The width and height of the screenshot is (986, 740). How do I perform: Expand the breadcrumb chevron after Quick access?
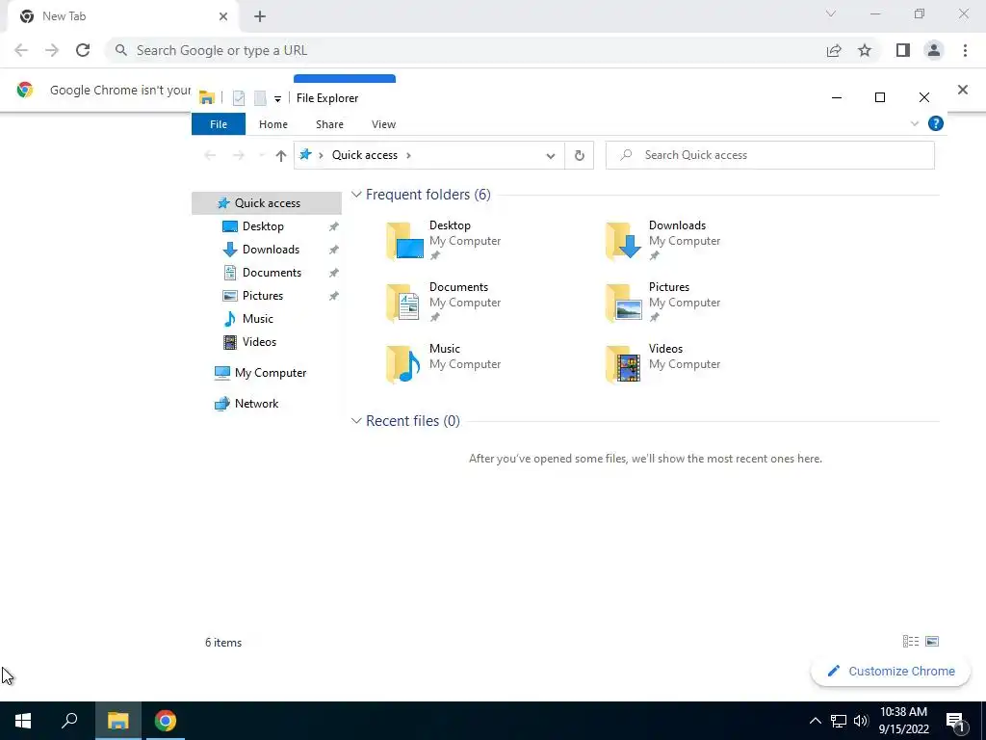408,155
